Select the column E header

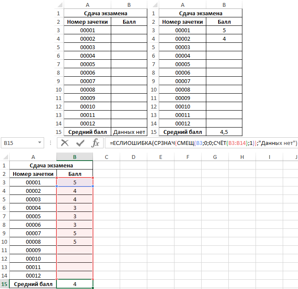pos(160,157)
